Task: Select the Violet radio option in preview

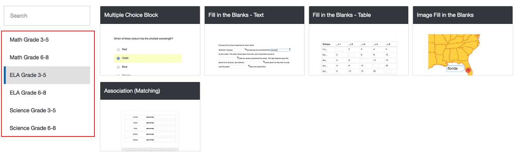Action: 118,58
